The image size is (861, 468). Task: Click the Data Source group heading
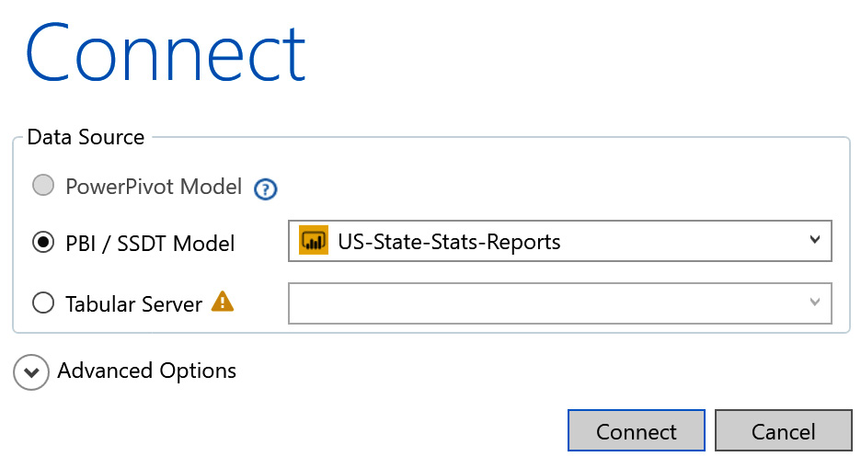[x=86, y=138]
